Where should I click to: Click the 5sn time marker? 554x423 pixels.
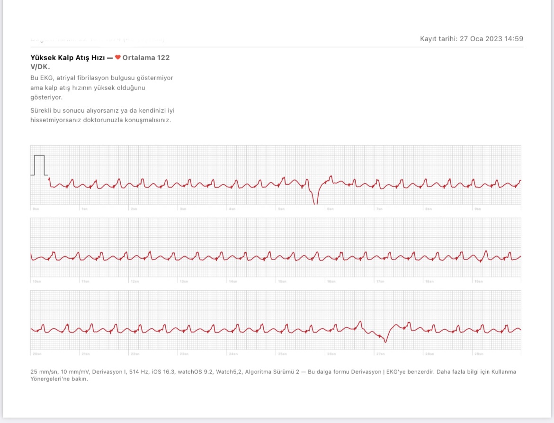(x=281, y=209)
